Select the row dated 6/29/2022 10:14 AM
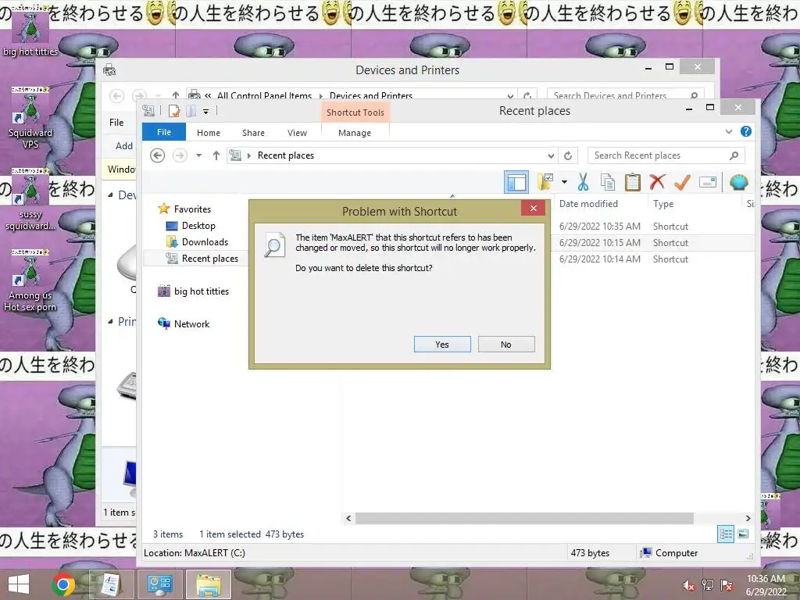Image resolution: width=800 pixels, height=600 pixels. [x=652, y=259]
